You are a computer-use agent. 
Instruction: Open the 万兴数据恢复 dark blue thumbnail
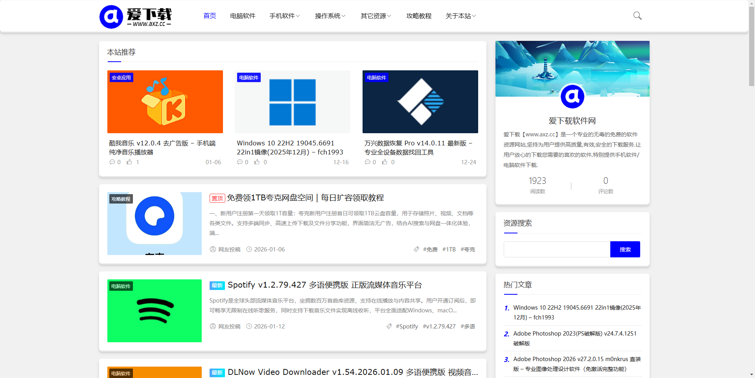coord(420,102)
